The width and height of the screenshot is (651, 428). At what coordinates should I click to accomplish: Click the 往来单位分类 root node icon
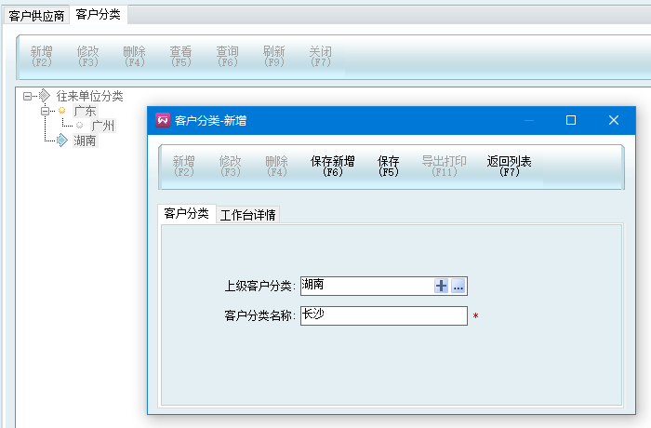tap(46, 96)
